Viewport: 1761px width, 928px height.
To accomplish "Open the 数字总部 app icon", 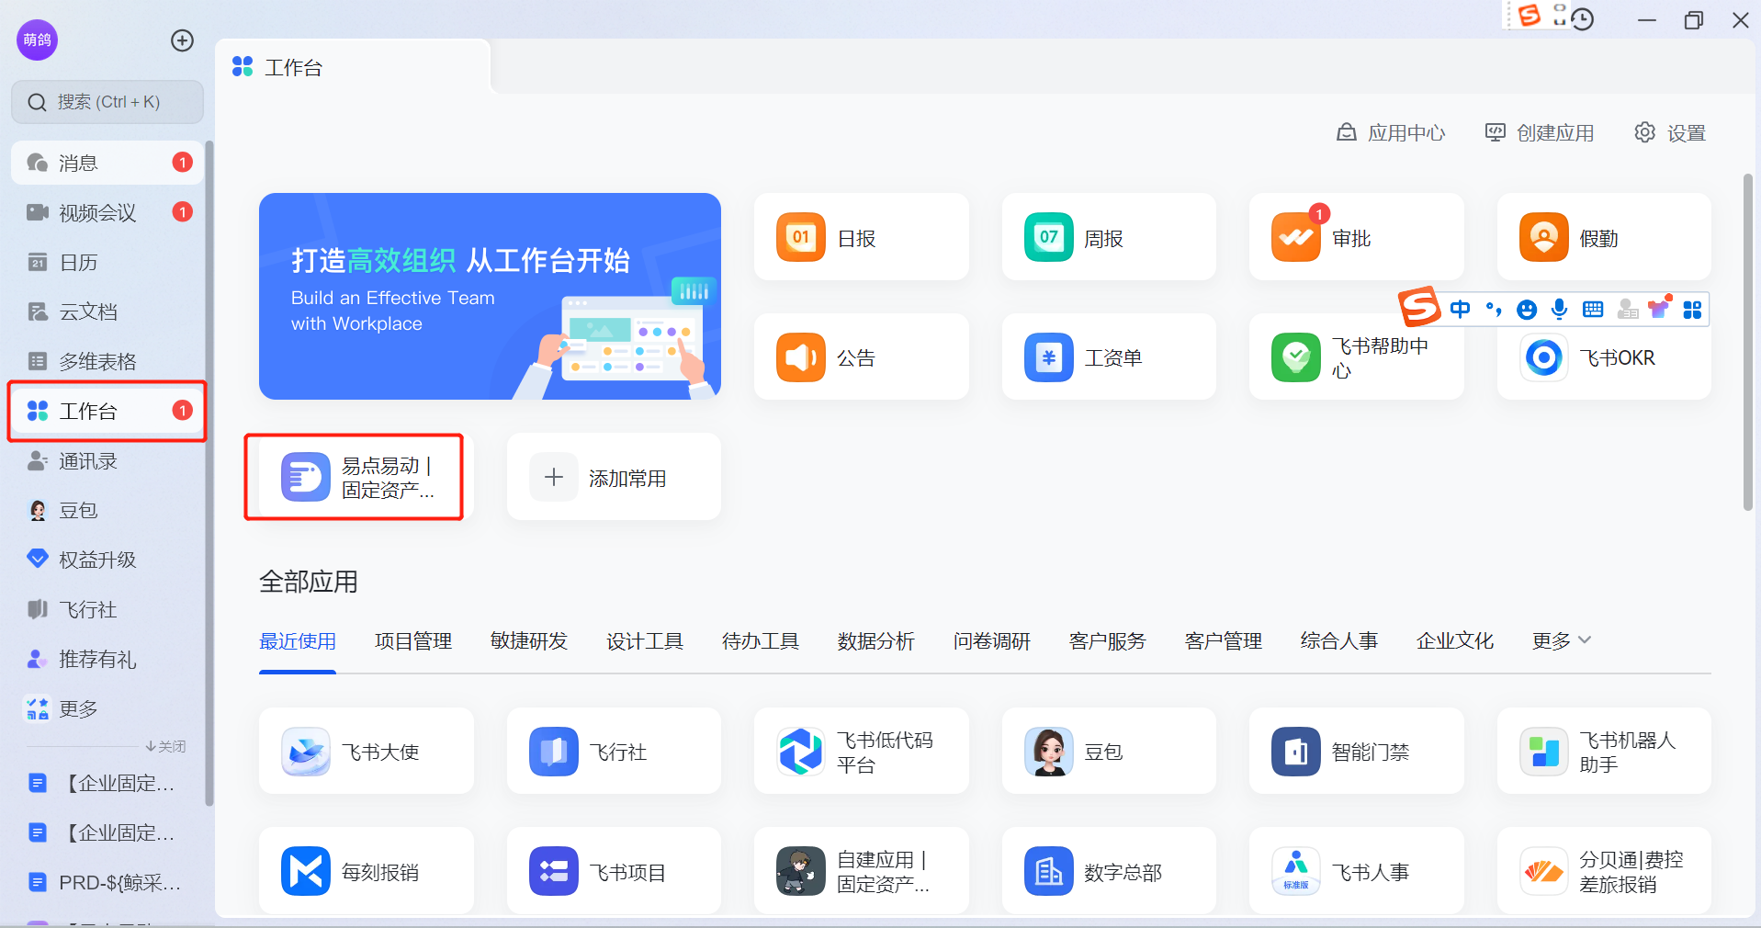I will 1048,871.
